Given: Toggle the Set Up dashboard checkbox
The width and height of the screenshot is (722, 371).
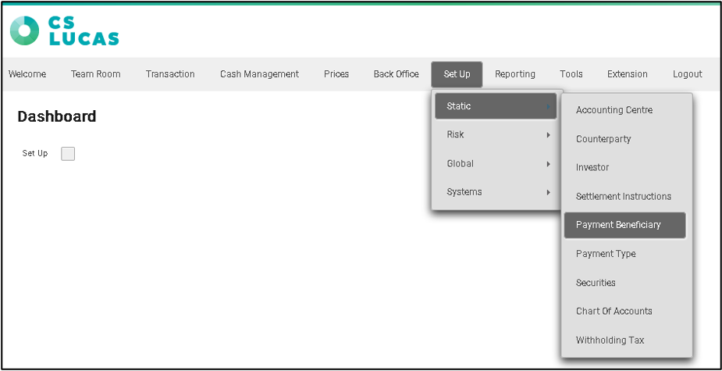Looking at the screenshot, I should pyautogui.click(x=68, y=154).
